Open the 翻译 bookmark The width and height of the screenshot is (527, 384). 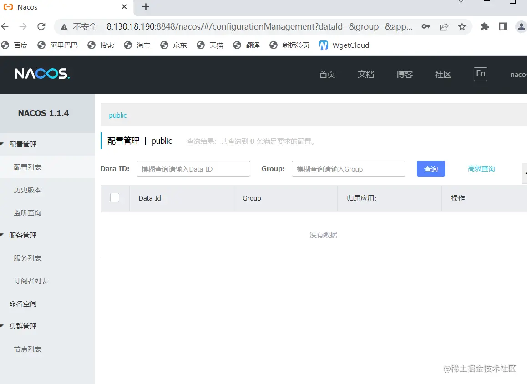[246, 45]
